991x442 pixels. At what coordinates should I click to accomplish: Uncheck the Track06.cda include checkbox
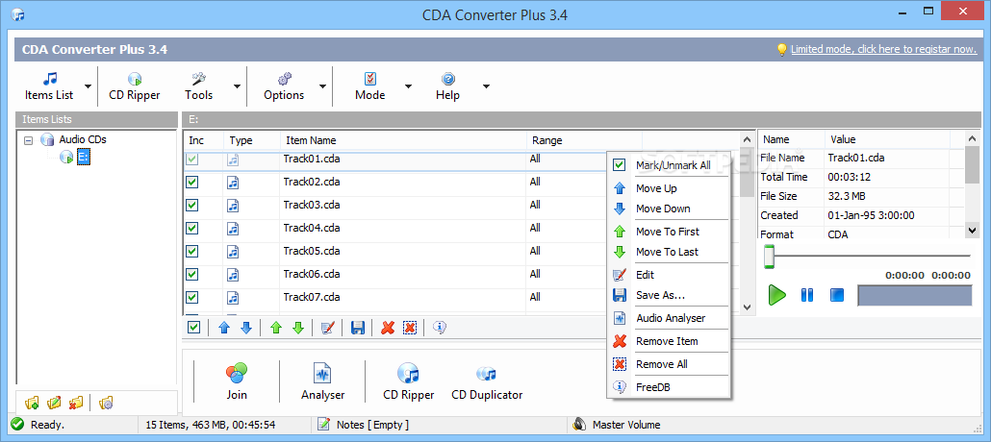192,274
